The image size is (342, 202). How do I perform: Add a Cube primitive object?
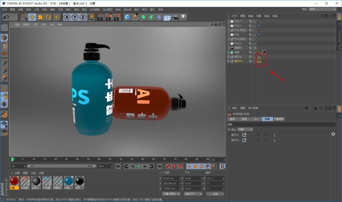127,17
